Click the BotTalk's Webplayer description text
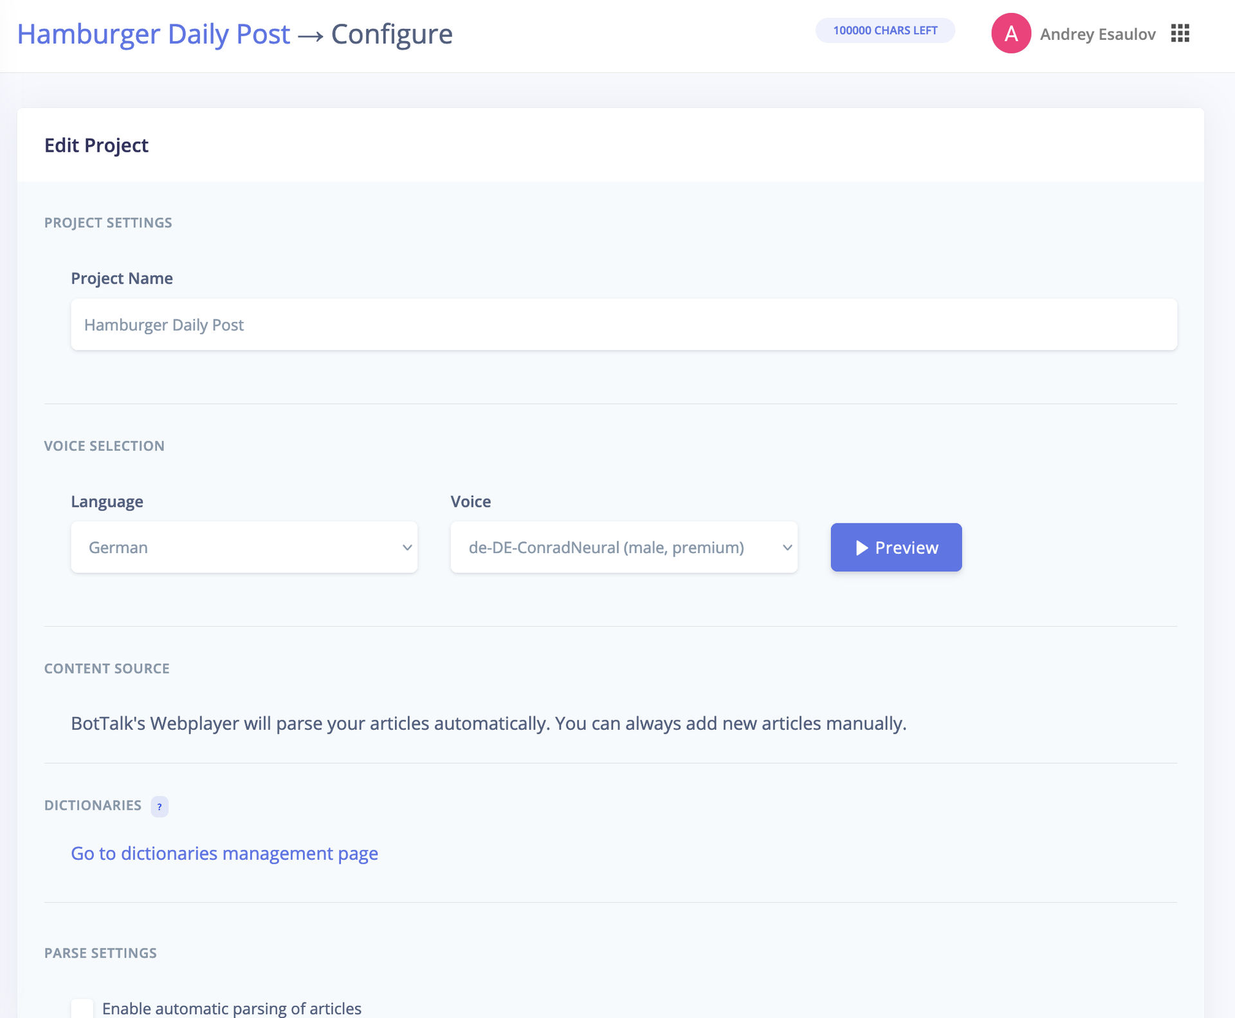This screenshot has width=1235, height=1018. click(489, 723)
